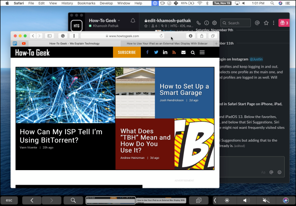296x206 pixels.
Task: Click the How-To Geek site logo
Action: [x=32, y=53]
